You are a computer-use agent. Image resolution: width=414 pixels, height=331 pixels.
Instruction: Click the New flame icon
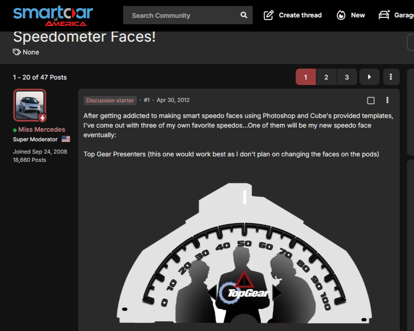341,16
